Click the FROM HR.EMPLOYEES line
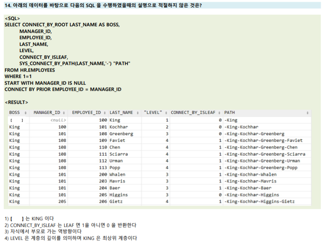 pyautogui.click(x=30, y=70)
